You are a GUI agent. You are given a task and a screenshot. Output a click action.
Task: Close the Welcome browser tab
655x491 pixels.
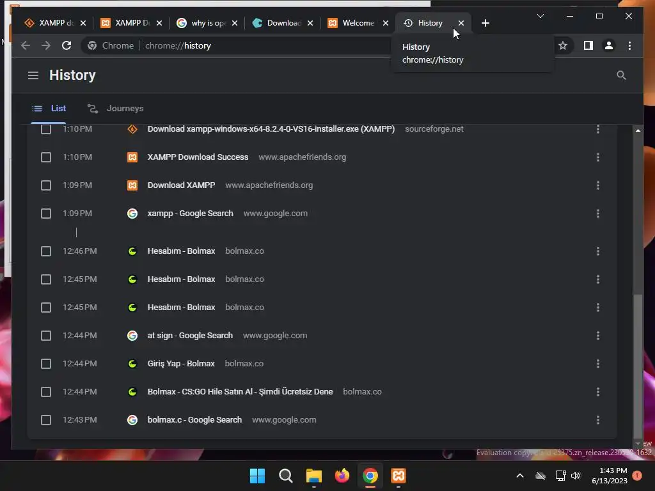click(x=386, y=23)
